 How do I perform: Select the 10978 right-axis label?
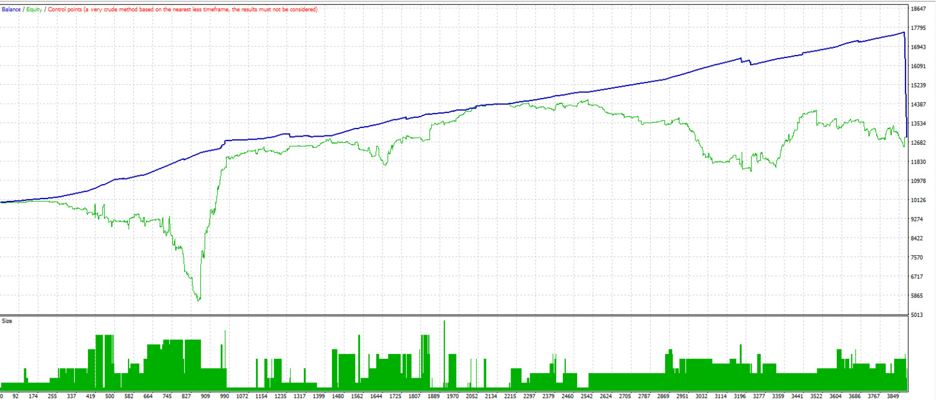tap(919, 181)
